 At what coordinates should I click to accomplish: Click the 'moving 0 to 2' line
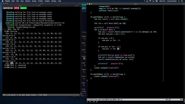[x=9, y=40]
